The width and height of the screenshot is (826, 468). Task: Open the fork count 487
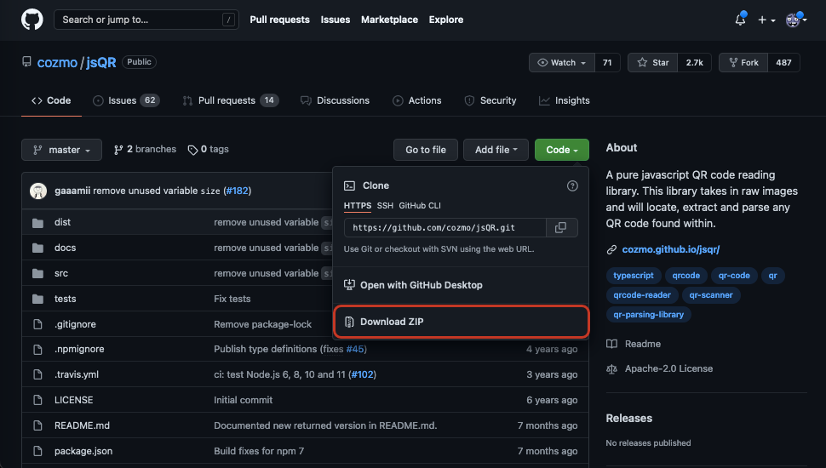click(x=784, y=63)
